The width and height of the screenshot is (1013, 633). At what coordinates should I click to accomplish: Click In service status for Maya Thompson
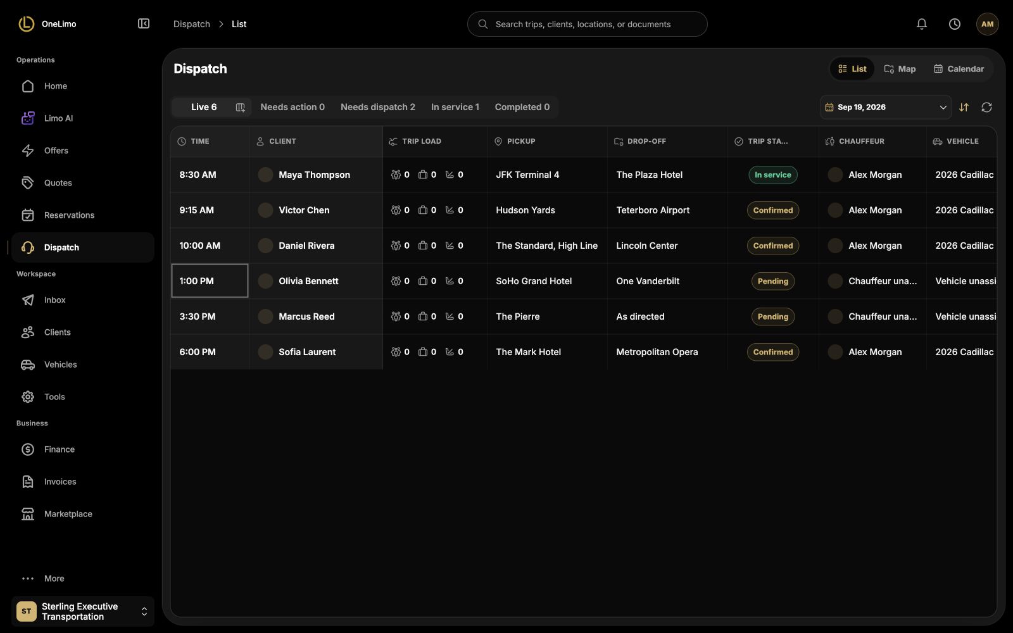click(x=773, y=175)
